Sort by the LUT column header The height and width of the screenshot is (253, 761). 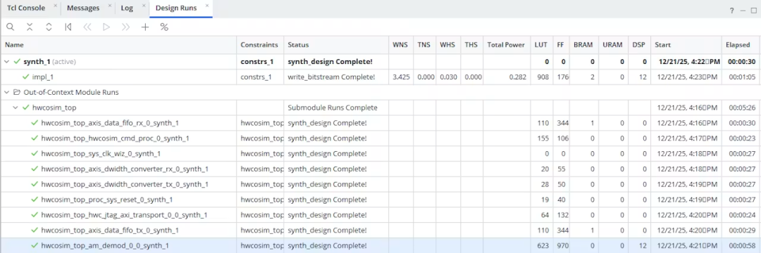541,44
